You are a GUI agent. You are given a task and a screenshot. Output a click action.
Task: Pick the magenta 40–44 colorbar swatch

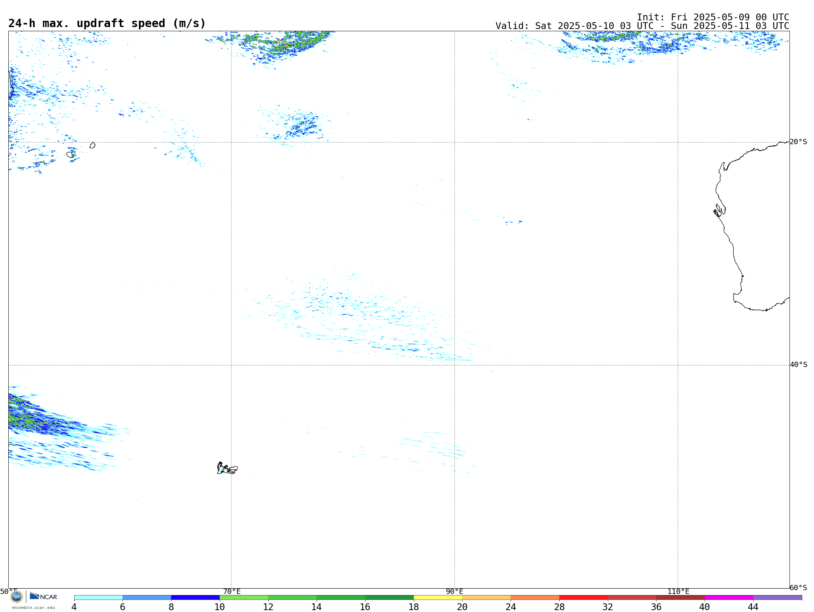tap(729, 597)
